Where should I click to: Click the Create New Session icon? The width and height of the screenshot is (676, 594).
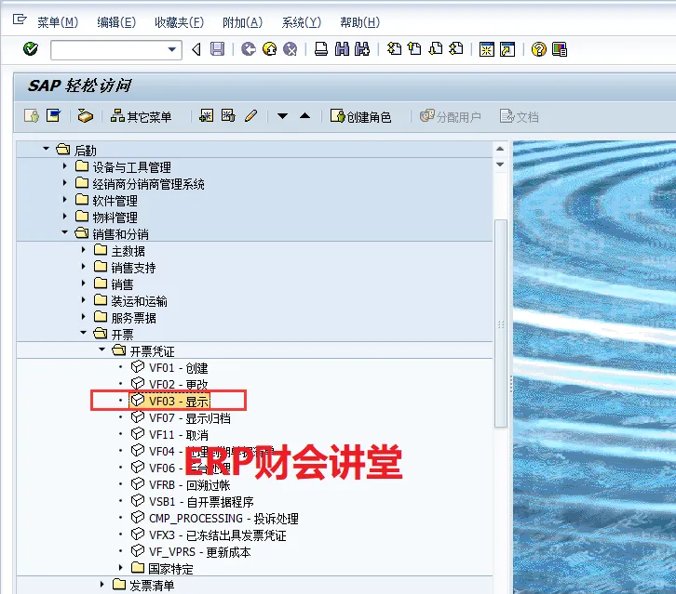click(x=487, y=49)
